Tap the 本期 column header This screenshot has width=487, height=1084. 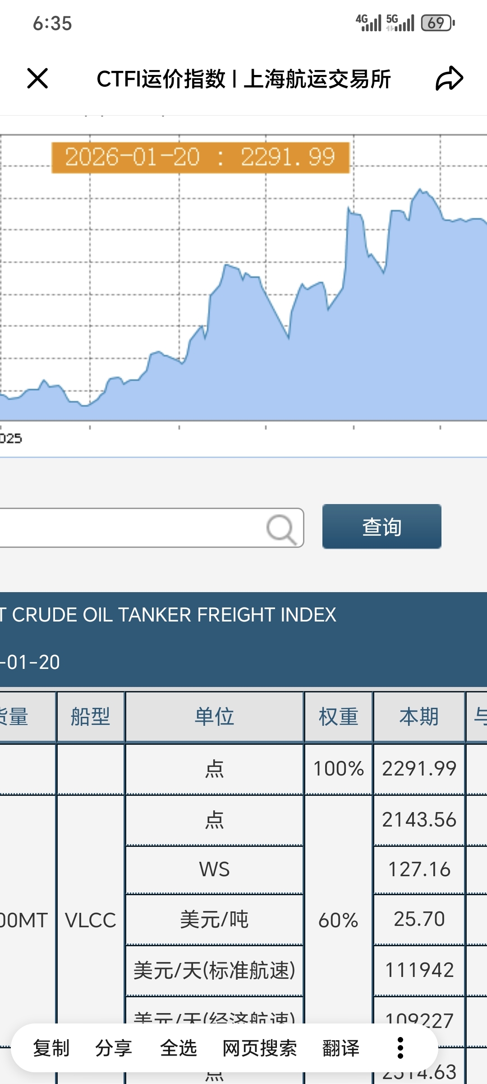tap(419, 717)
